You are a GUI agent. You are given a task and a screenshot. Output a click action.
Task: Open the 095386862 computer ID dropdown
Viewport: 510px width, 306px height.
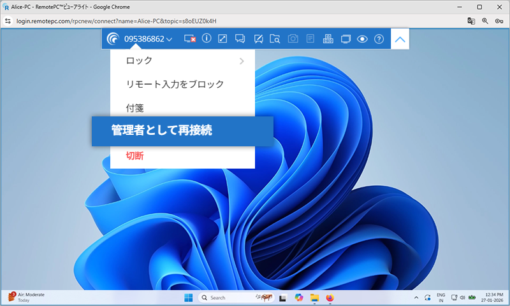(x=148, y=39)
